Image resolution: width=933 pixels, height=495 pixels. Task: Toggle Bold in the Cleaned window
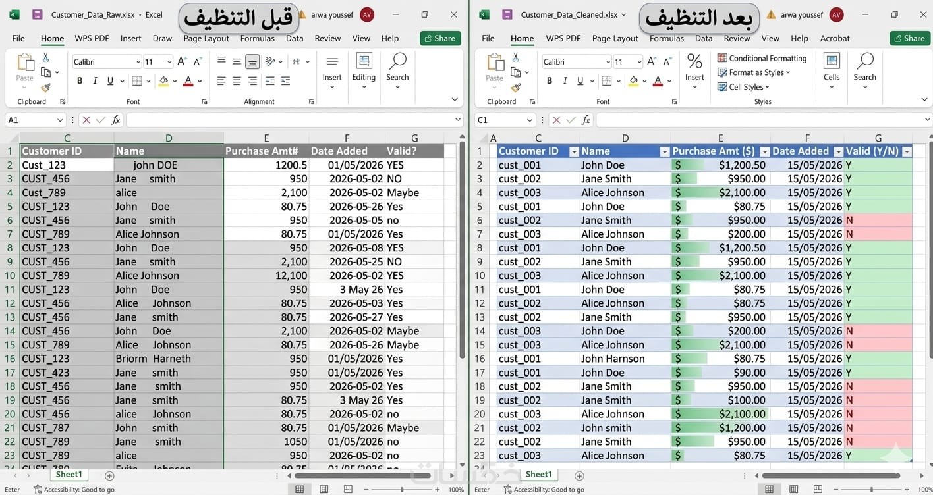coord(550,81)
